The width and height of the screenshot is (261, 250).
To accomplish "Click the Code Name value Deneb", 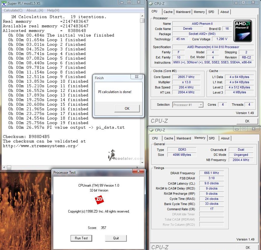I will click(x=188, y=29).
